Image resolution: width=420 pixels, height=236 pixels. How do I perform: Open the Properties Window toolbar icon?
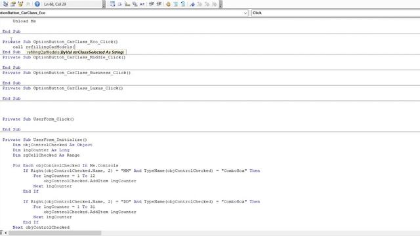click(x=13, y=4)
